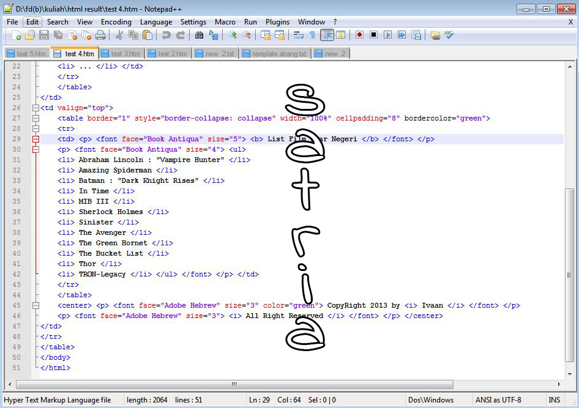The height and width of the screenshot is (408, 579).
Task: Save all open files icon
Action: (x=57, y=35)
